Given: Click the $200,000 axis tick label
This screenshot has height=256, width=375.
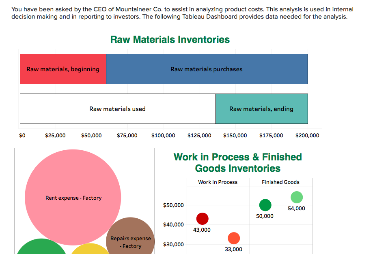Looking at the screenshot, I should pyautogui.click(x=307, y=135).
